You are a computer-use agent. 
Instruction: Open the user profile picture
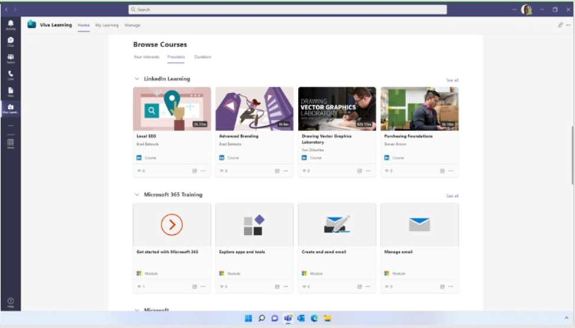526,9
